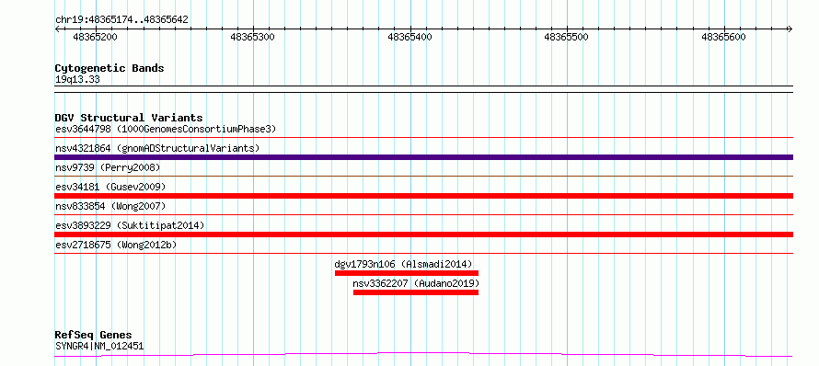The image size is (819, 366).
Task: Click the nsv3362207 (Audano2019) label
Action: tap(416, 283)
